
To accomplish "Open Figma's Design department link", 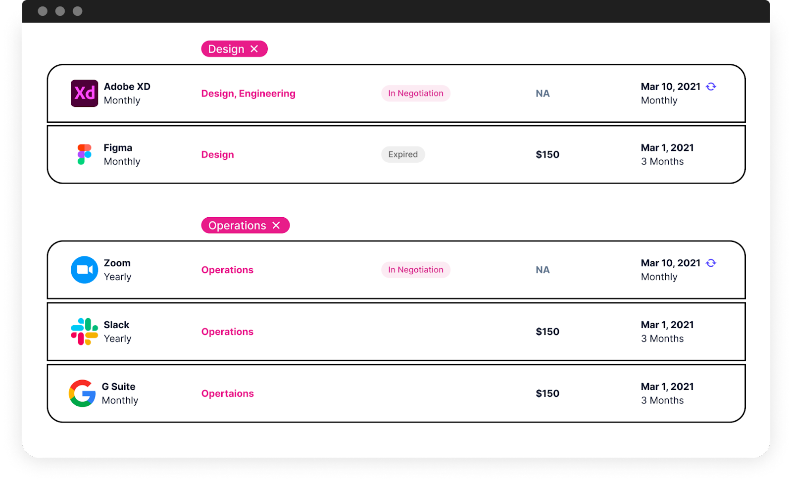I will pyautogui.click(x=217, y=154).
